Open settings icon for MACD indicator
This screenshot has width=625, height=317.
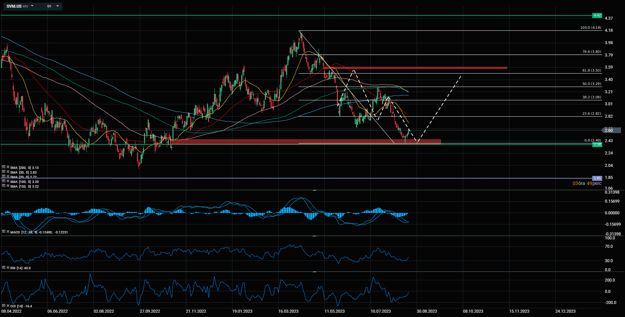pos(4,231)
